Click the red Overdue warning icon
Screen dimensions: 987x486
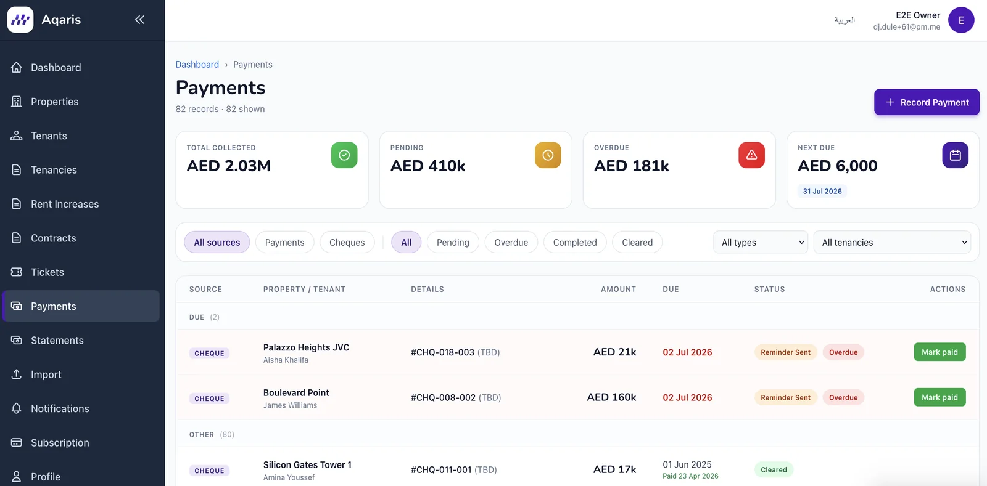pyautogui.click(x=751, y=155)
